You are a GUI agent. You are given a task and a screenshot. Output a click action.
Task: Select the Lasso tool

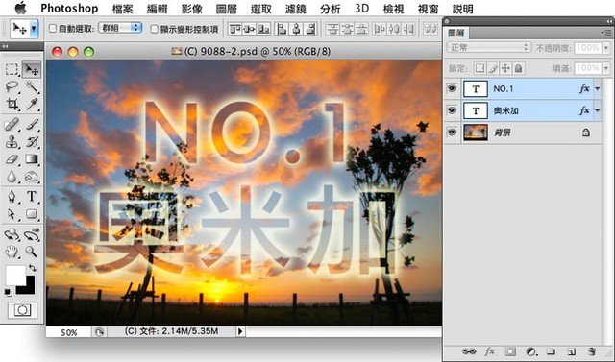point(12,86)
